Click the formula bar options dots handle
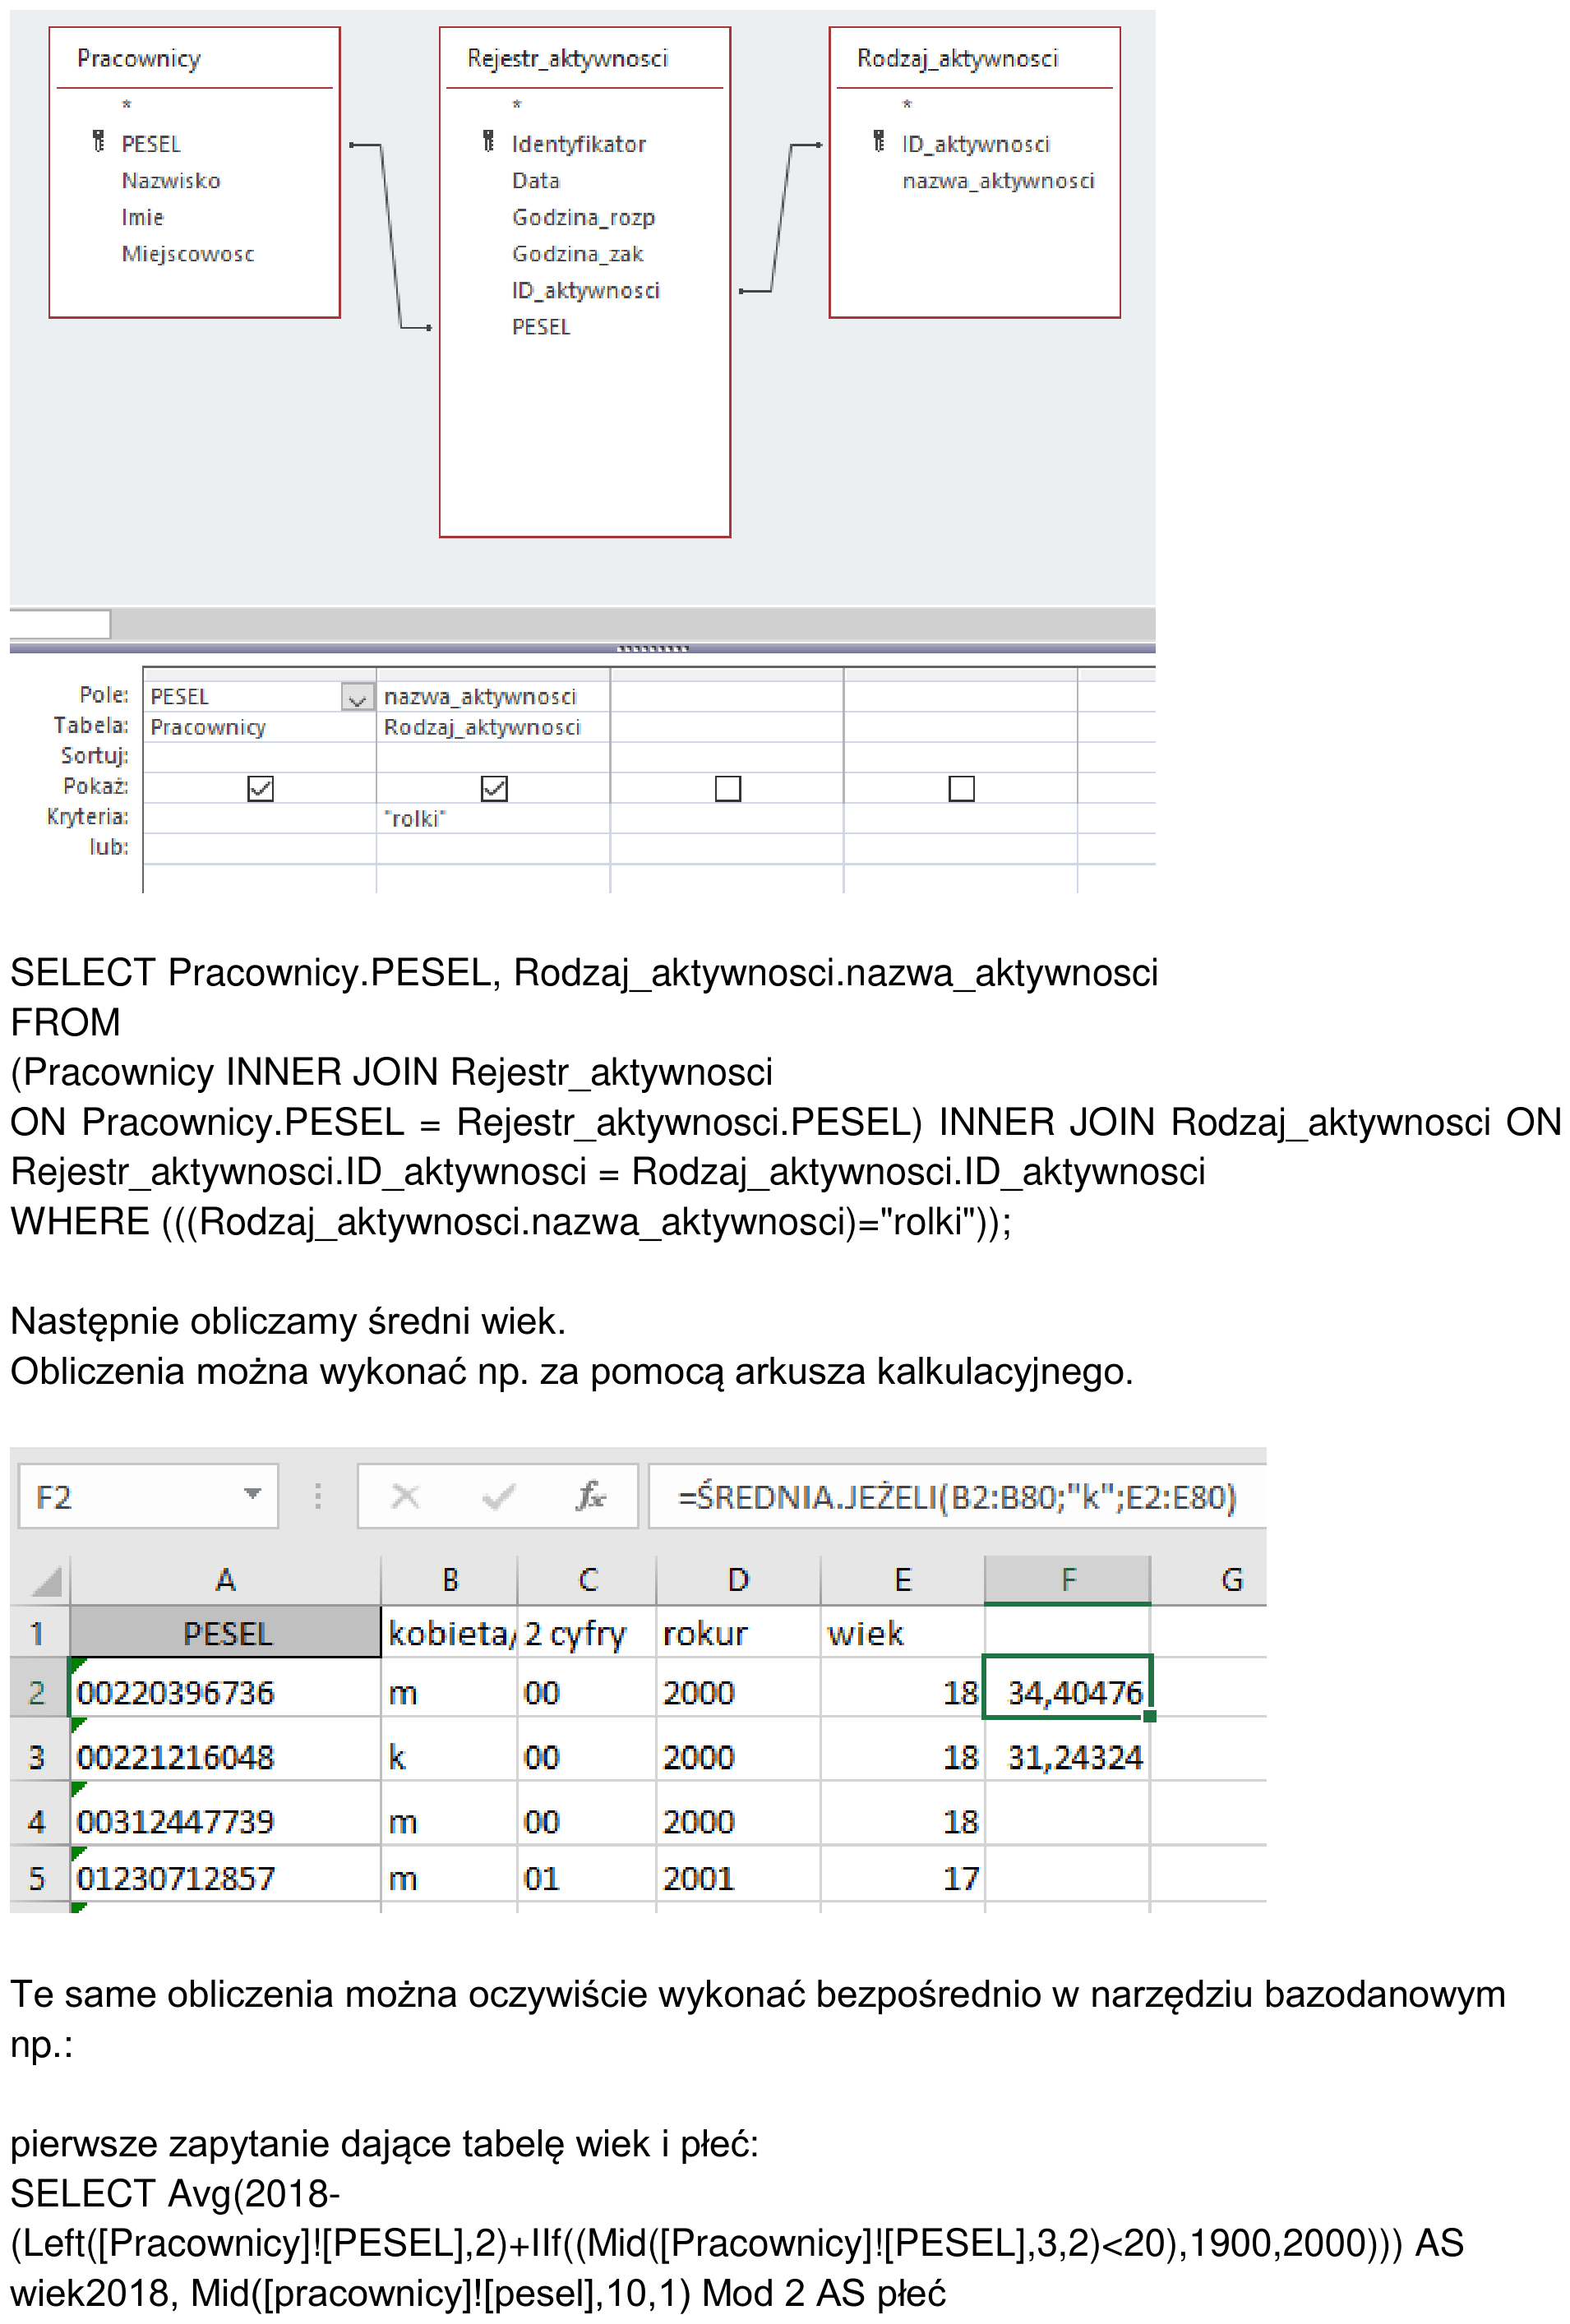Viewport: 1570px width, 2324px height. 318,1496
